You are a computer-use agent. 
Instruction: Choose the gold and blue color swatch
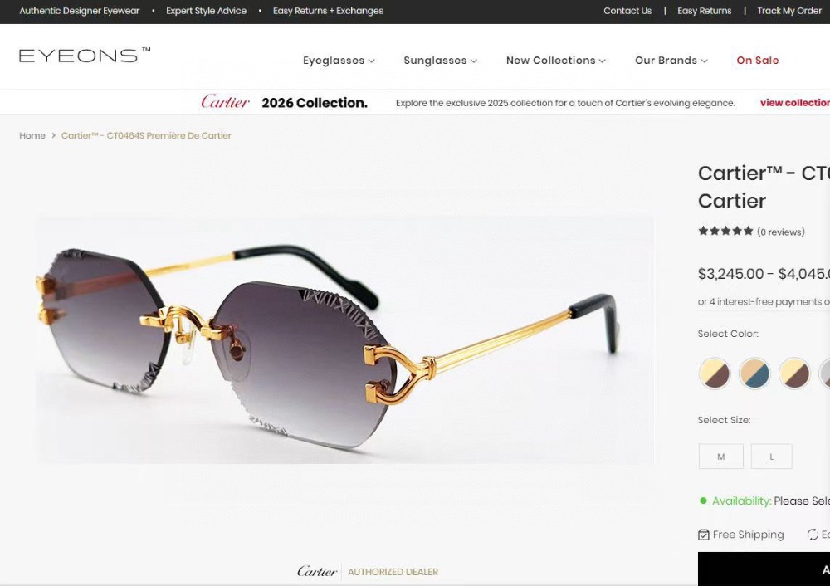(x=754, y=374)
